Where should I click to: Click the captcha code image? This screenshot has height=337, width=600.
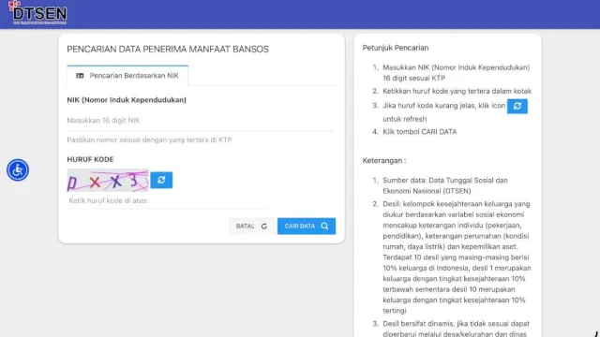tap(108, 180)
